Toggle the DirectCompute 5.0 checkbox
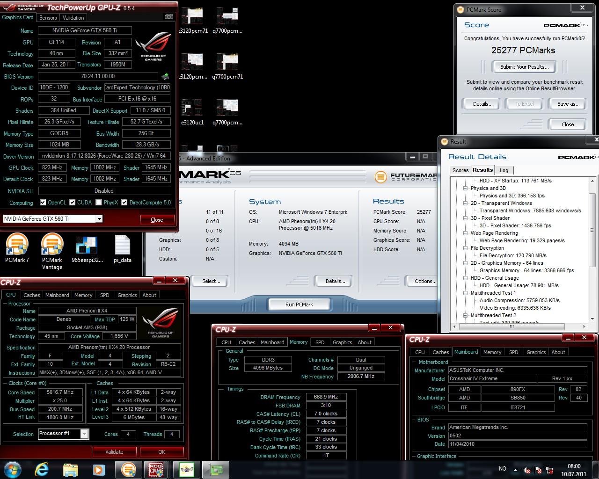 click(x=124, y=203)
